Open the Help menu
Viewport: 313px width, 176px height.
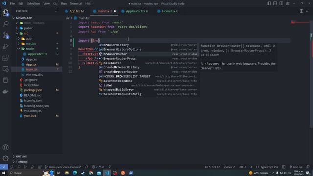coord(88,3)
